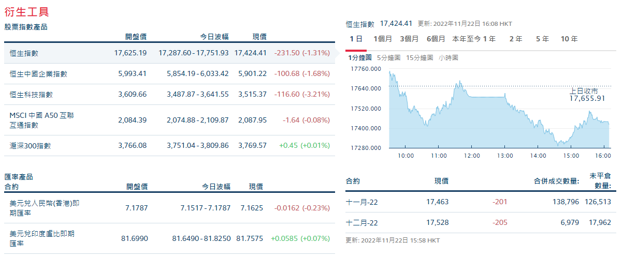Screen dimensions: 623x258
Task: Switch chart to 6個月 range
Action: point(436,39)
